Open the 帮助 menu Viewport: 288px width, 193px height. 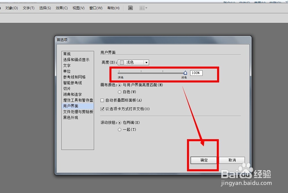pos(113,8)
